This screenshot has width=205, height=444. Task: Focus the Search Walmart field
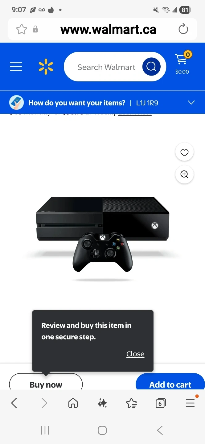point(106,67)
